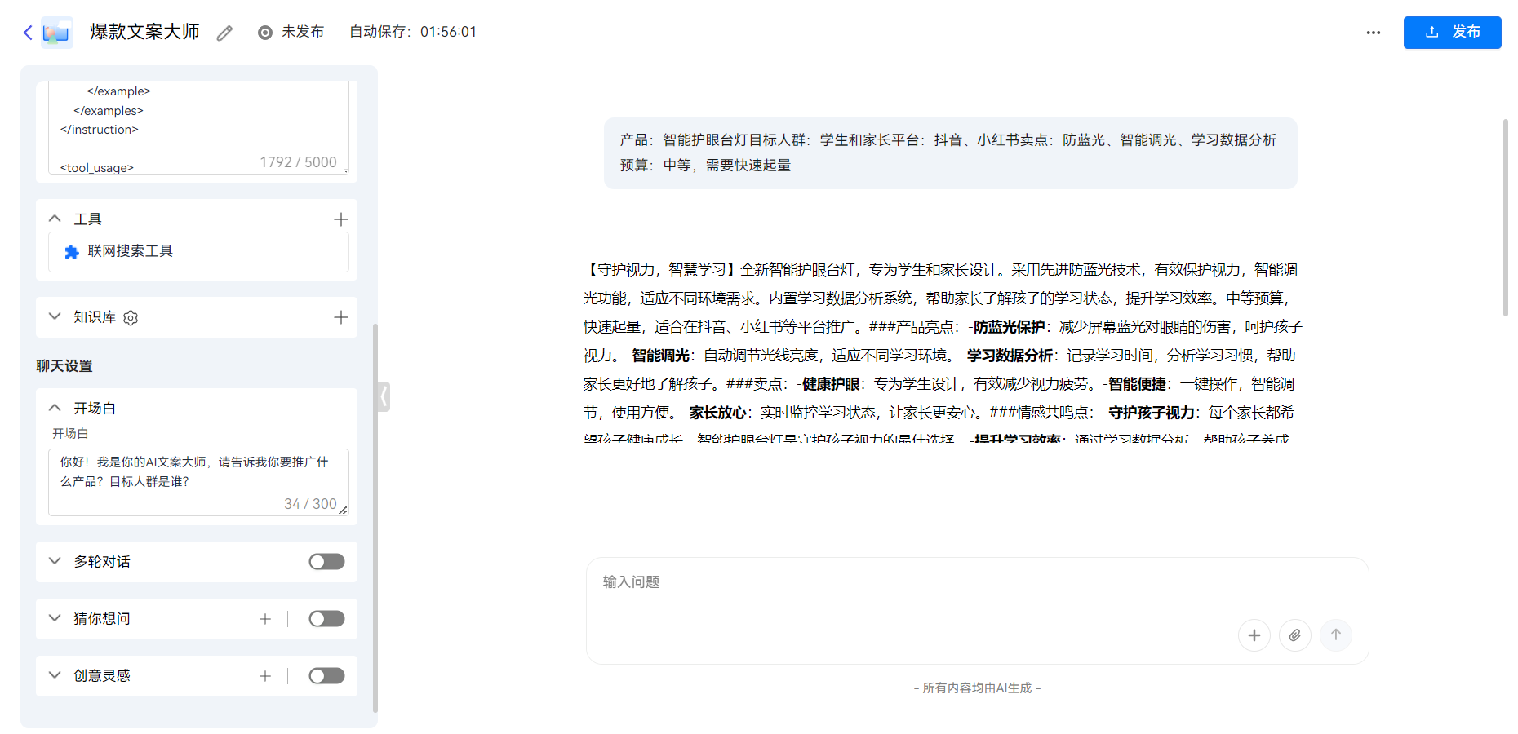The image size is (1518, 734).
Task: Open knowledge base settings via gear icon
Action: [x=130, y=317]
